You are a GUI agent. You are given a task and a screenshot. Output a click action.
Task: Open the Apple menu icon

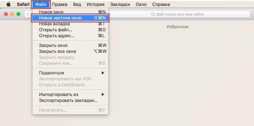tap(8, 4)
